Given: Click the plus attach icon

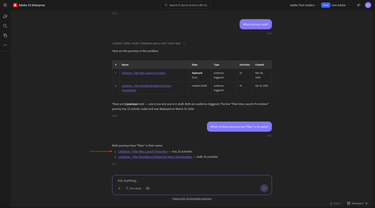Looking at the screenshot, I should point(119,189).
